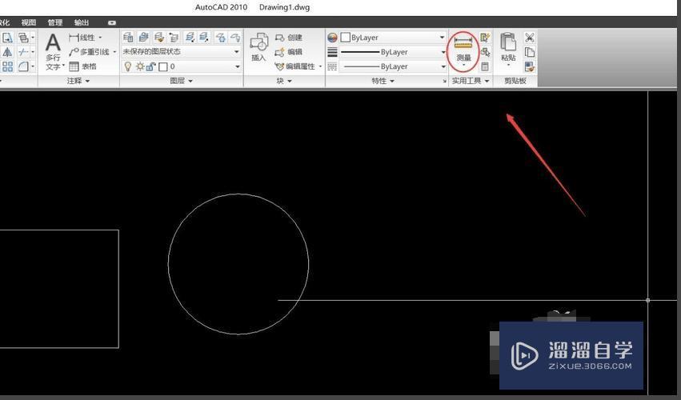Expand the 块 panel
This screenshot has width=681, height=400.
click(284, 81)
